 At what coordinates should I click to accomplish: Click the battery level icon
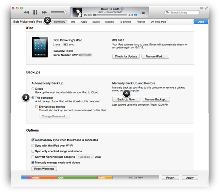click(x=66, y=45)
